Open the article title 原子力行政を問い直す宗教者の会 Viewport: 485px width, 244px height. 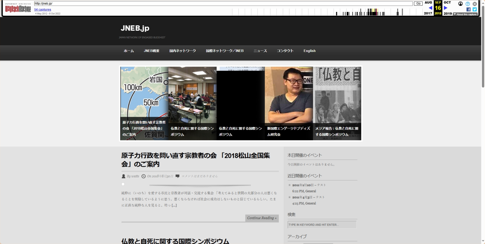196,160
